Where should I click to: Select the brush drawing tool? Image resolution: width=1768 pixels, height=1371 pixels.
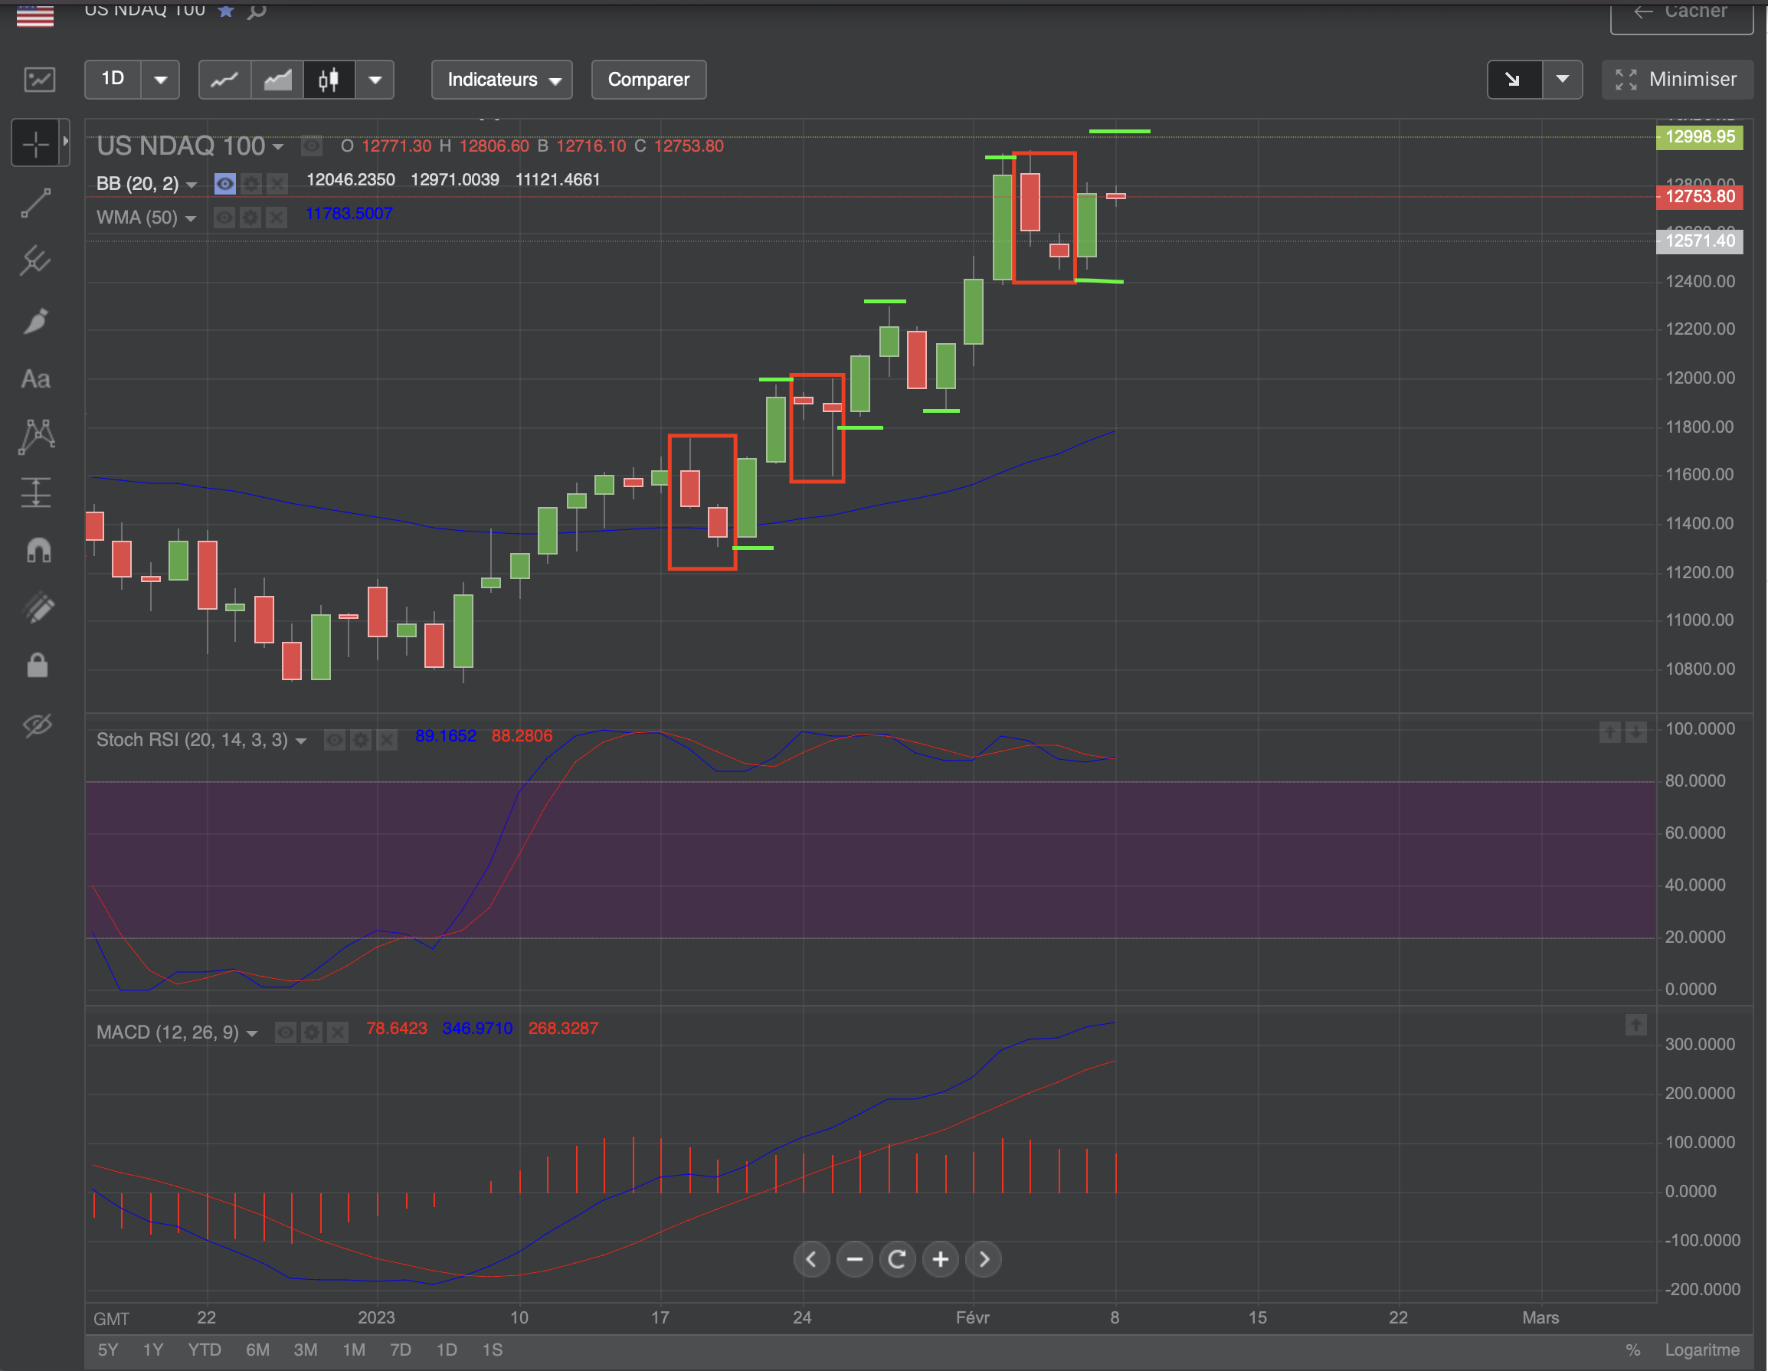point(35,321)
